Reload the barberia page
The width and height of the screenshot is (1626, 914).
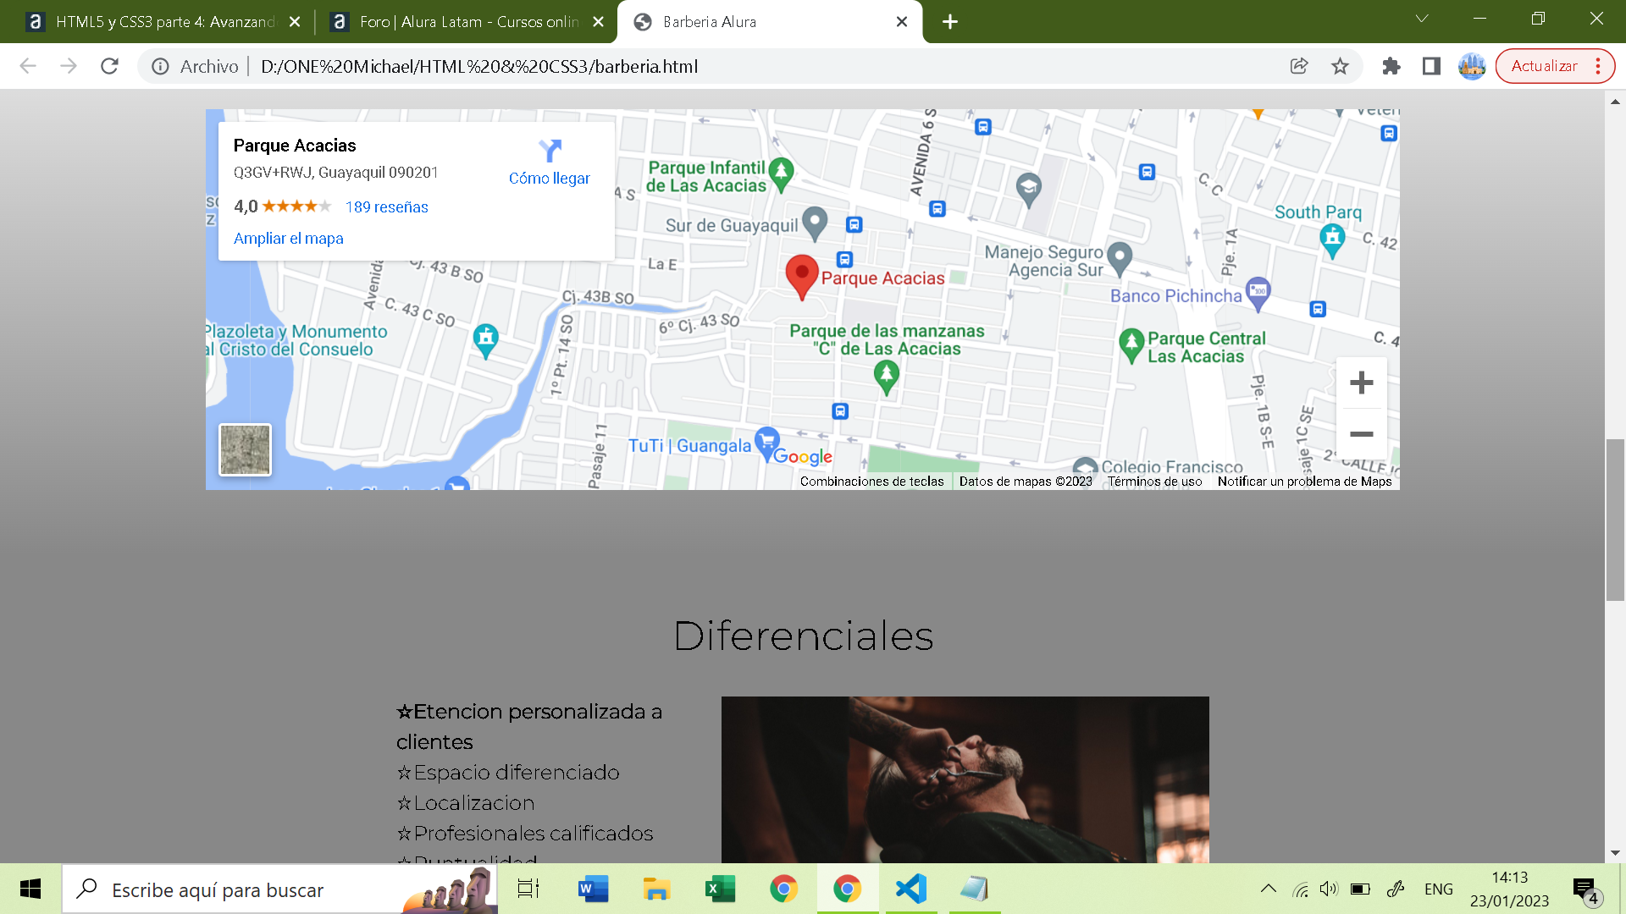pyautogui.click(x=109, y=66)
